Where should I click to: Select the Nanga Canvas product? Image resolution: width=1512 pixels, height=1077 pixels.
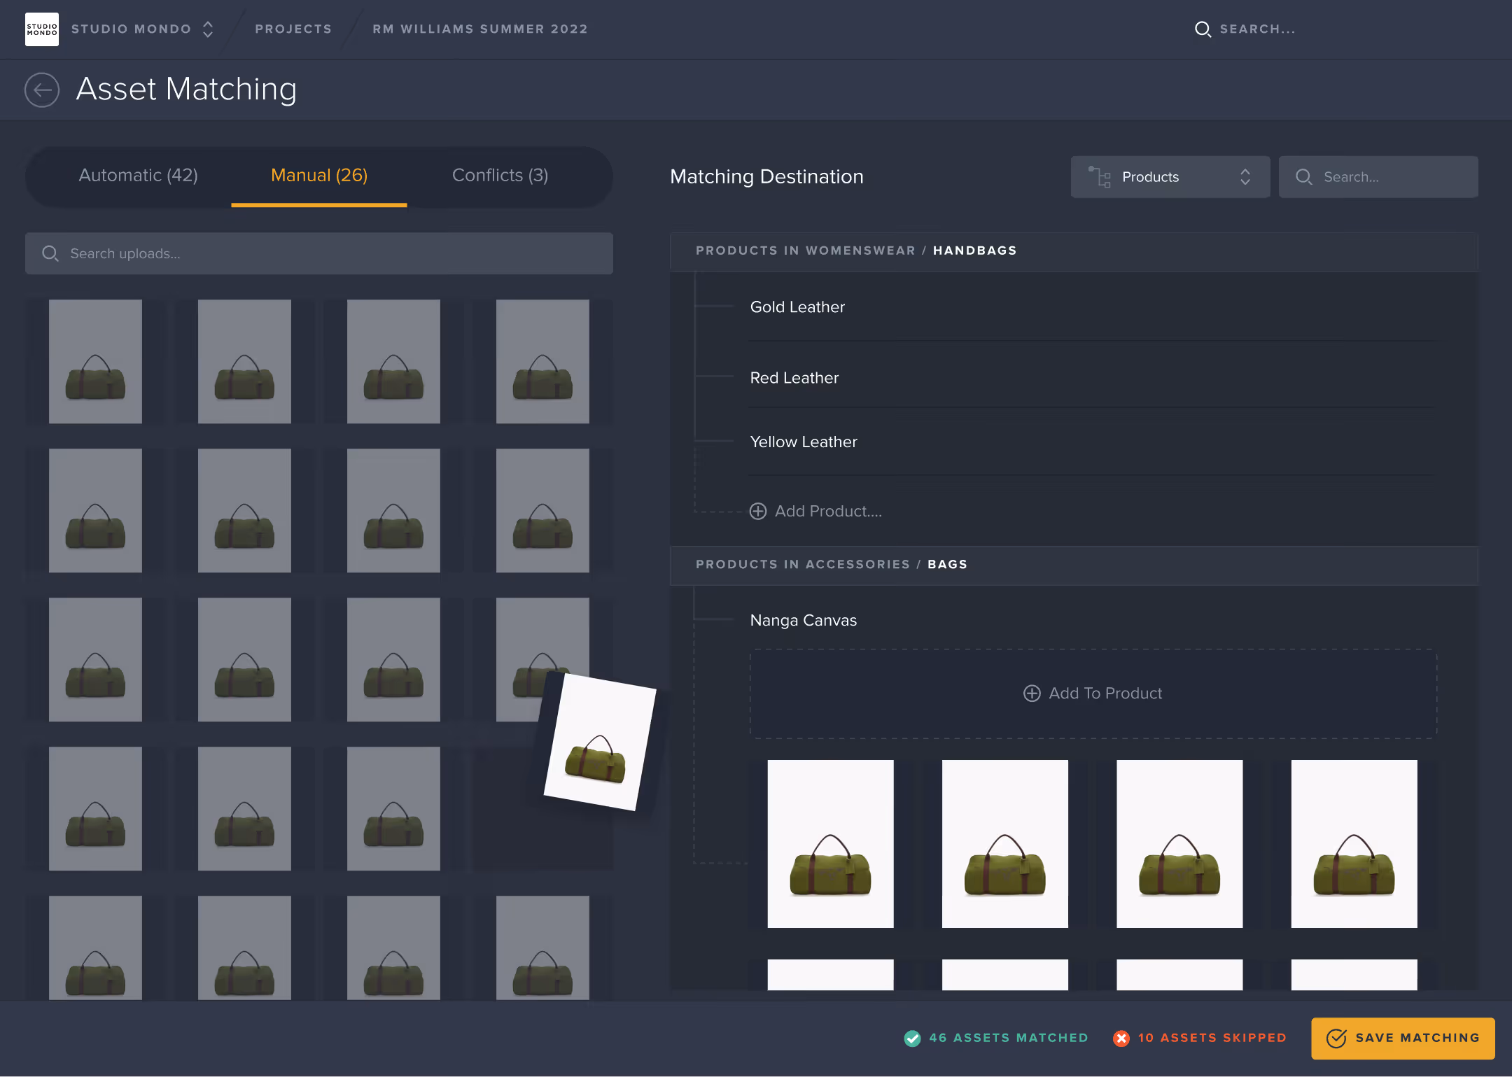803,621
